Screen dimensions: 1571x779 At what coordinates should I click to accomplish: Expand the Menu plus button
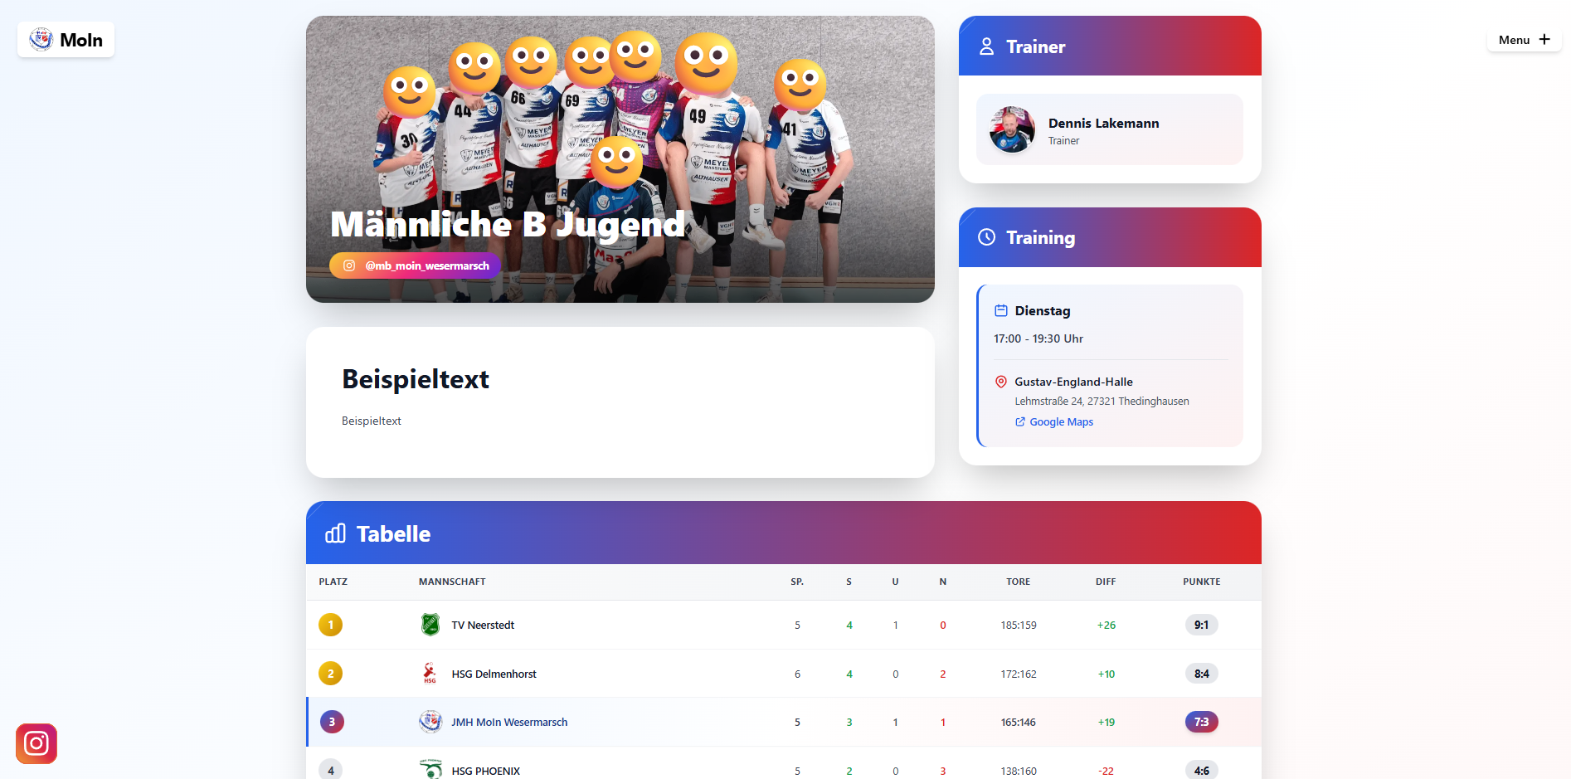point(1524,40)
